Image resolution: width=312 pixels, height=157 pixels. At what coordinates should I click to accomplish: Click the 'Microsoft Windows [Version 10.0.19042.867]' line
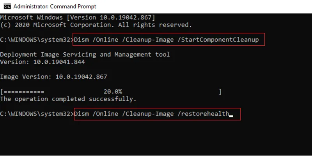click(x=77, y=18)
